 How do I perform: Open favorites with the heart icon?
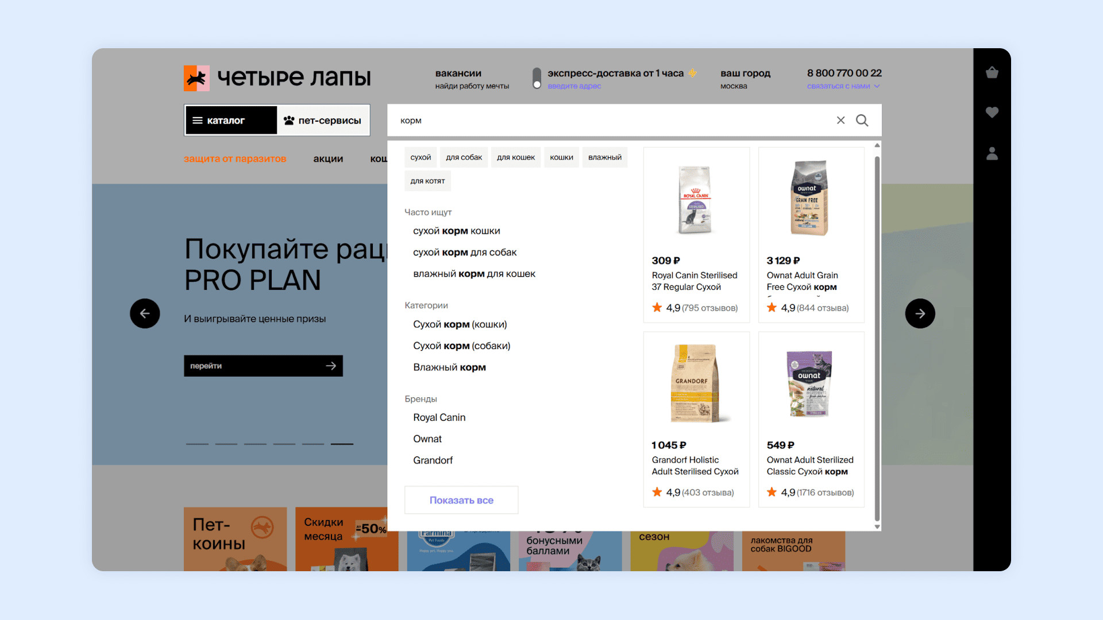tap(992, 113)
